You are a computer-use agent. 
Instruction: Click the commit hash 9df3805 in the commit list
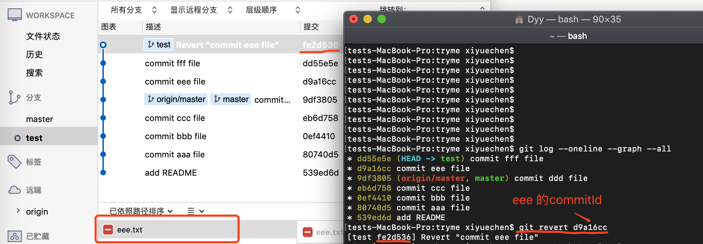320,100
